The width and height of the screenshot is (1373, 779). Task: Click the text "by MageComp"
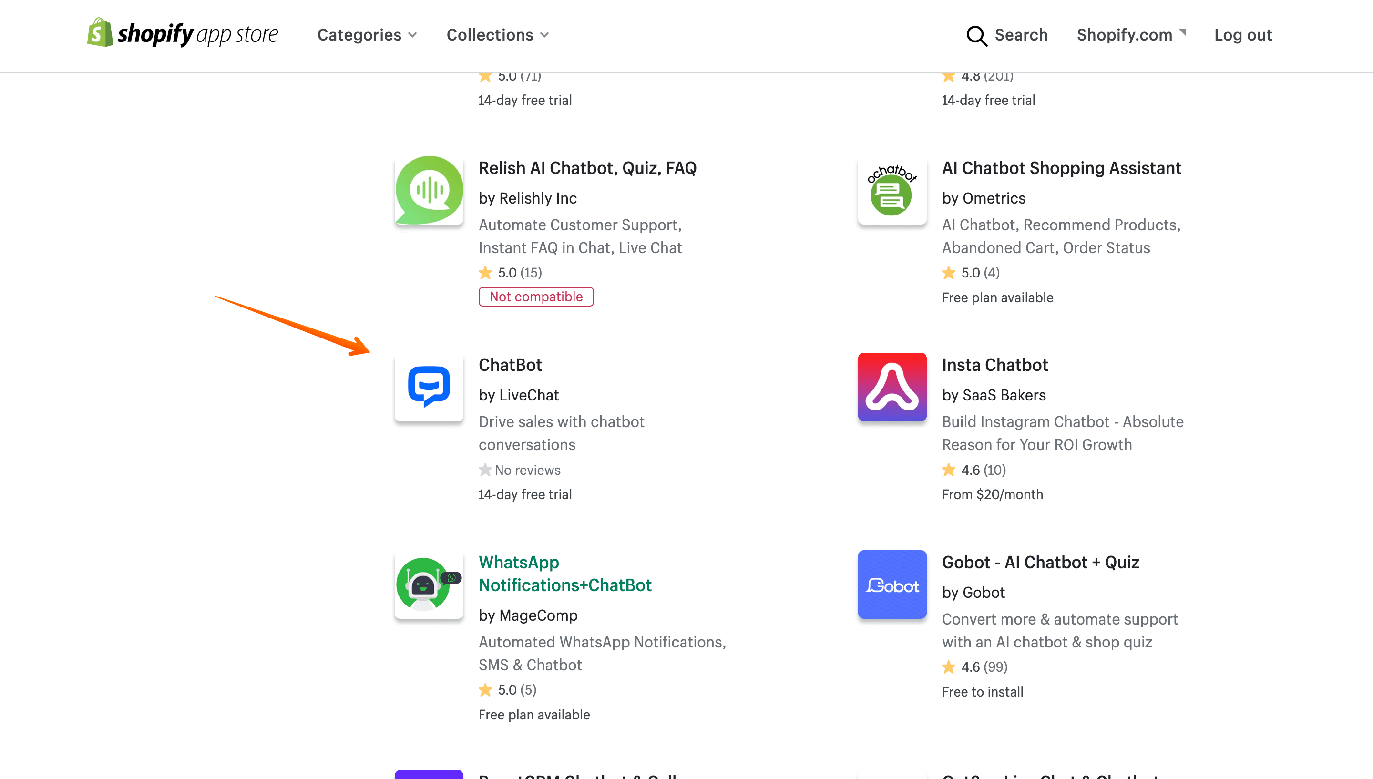pos(528,615)
